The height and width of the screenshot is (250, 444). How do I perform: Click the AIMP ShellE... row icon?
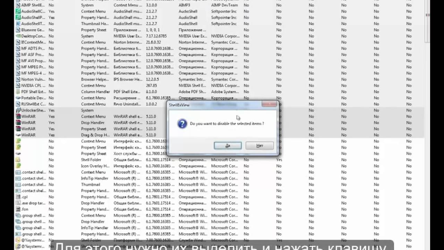pyautogui.click(x=18, y=5)
